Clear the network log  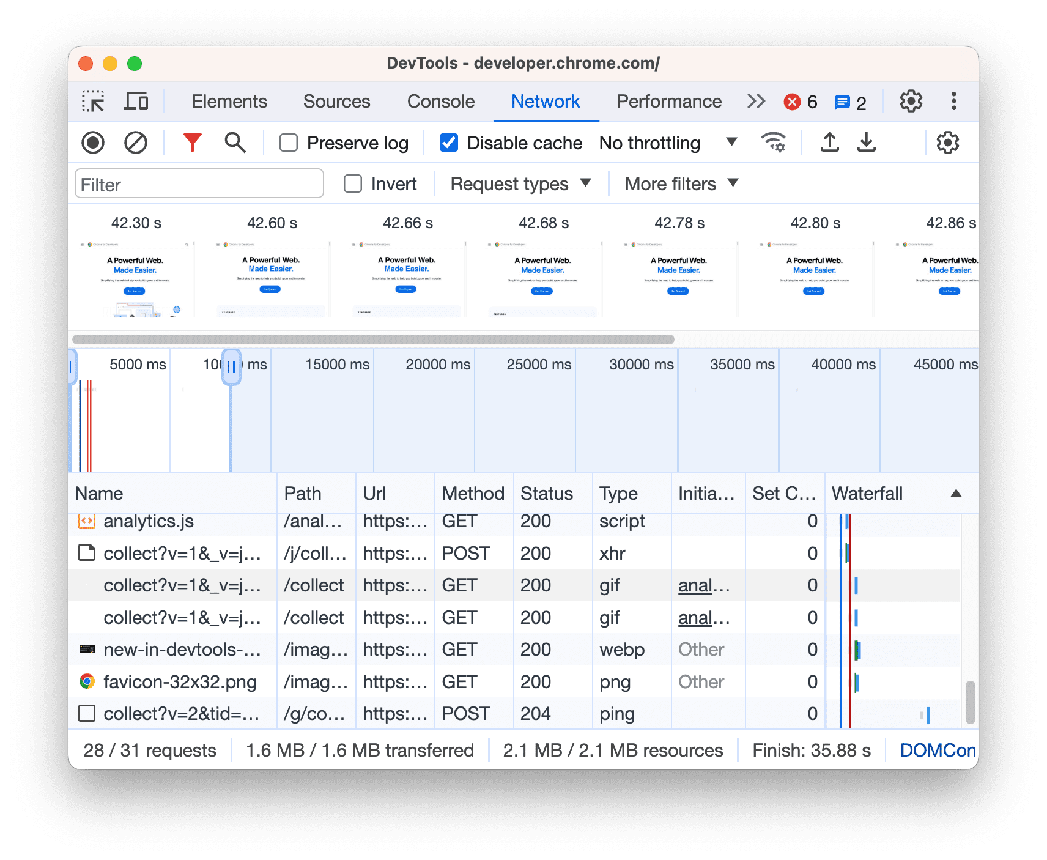[x=136, y=143]
